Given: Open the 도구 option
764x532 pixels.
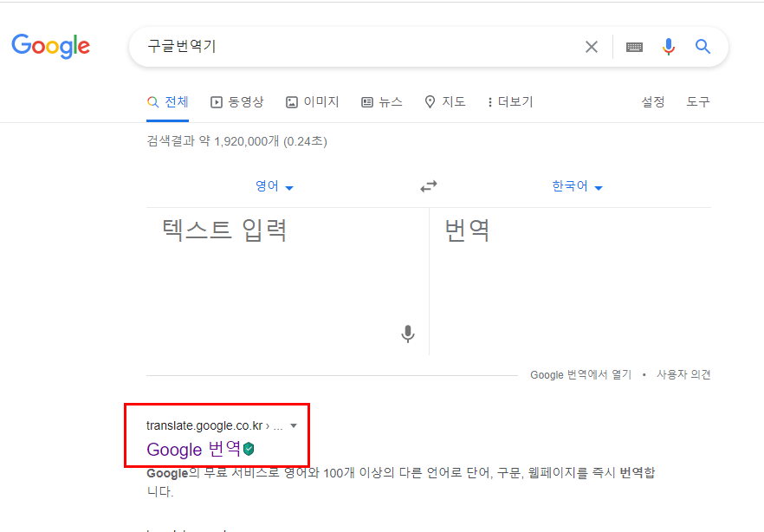Looking at the screenshot, I should [x=698, y=102].
